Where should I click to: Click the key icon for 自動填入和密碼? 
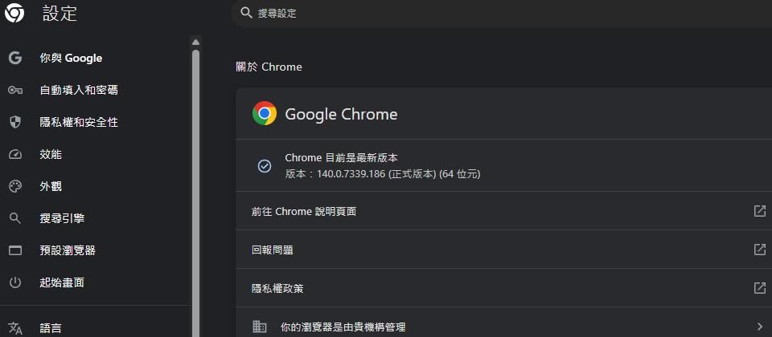(14, 90)
